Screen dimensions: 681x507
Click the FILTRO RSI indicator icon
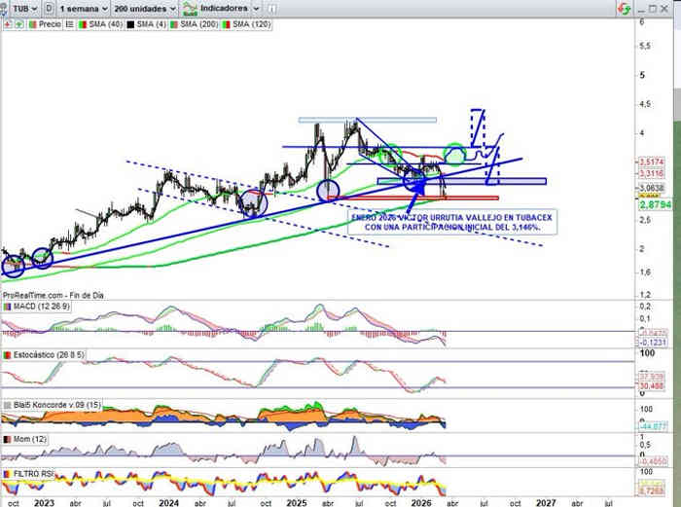7,472
